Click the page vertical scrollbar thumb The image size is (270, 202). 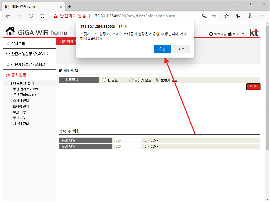[267, 88]
